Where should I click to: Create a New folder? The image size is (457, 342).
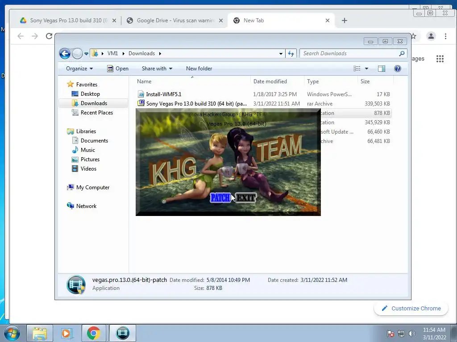199,69
